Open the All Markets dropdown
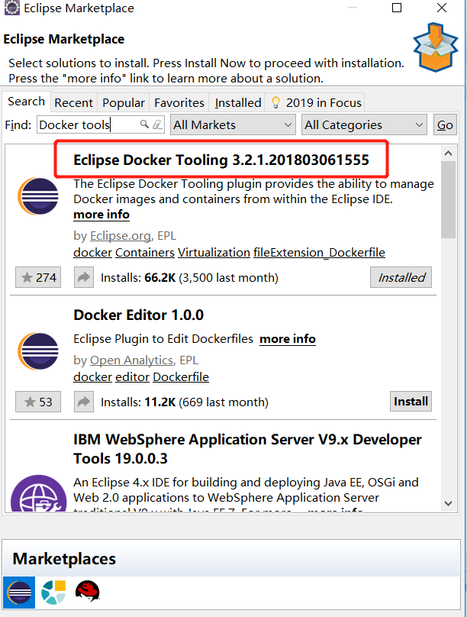 click(233, 124)
